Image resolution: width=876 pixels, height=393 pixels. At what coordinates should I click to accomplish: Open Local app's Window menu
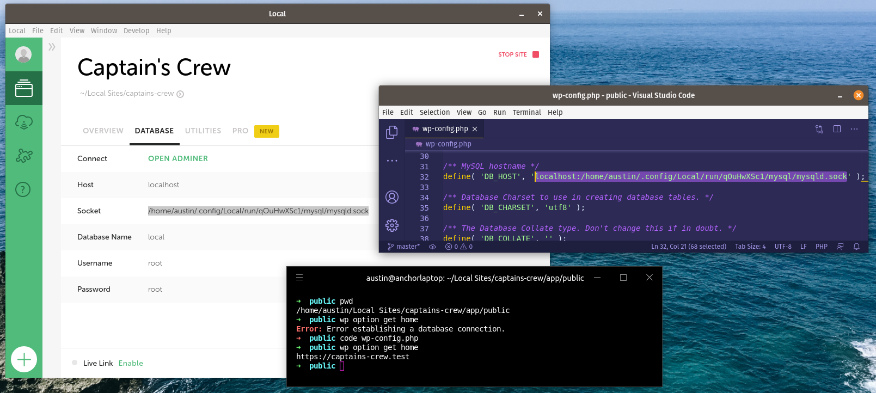coord(104,30)
